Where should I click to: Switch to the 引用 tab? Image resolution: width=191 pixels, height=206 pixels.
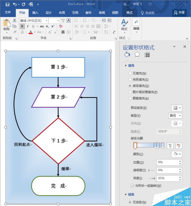[75, 13]
